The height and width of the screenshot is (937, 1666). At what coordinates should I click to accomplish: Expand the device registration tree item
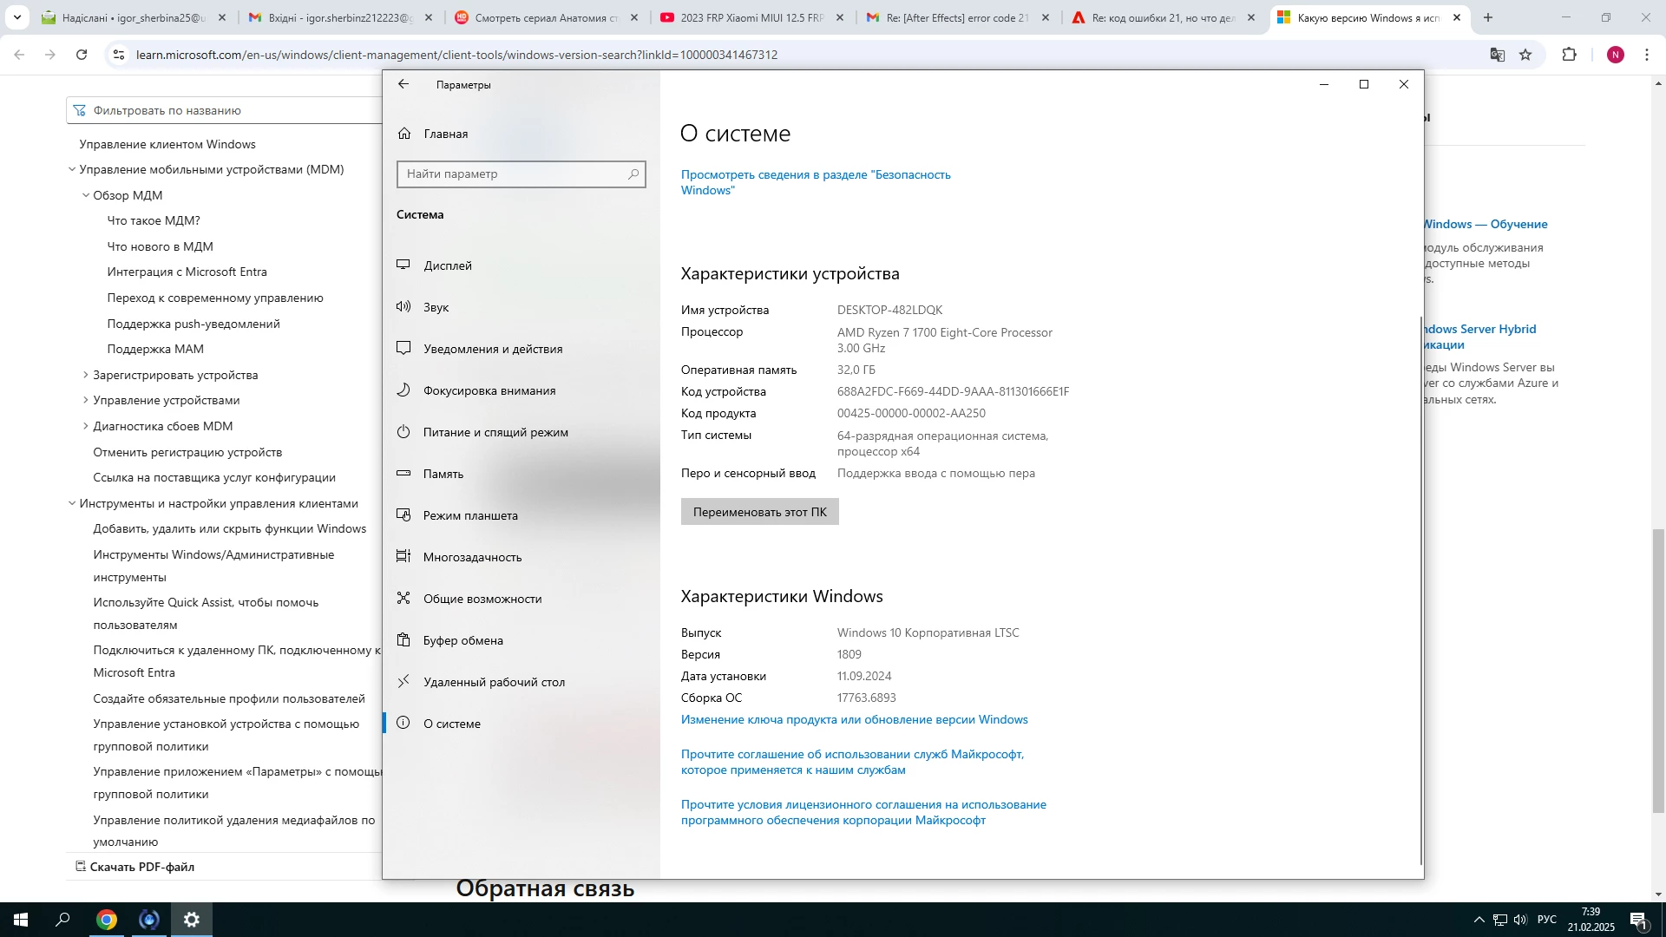pyautogui.click(x=85, y=375)
